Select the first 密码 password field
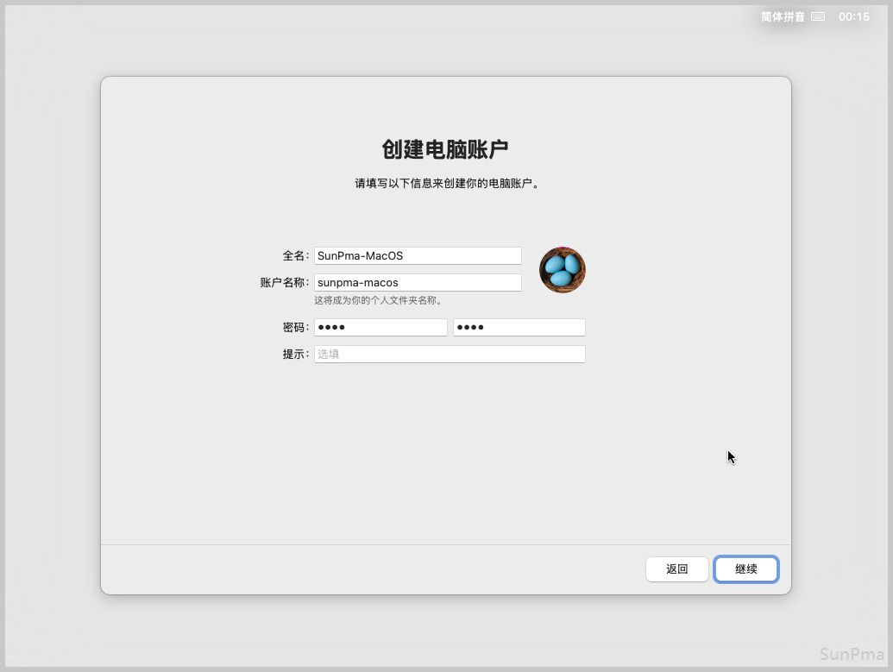 pyautogui.click(x=380, y=328)
